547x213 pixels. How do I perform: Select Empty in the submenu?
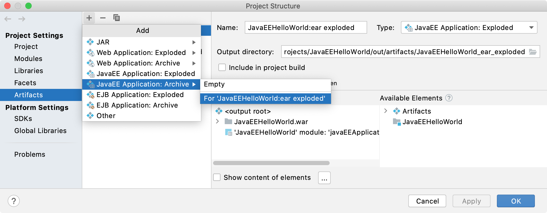tap(214, 84)
